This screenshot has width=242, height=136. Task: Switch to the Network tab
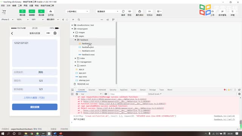(x=102, y=90)
